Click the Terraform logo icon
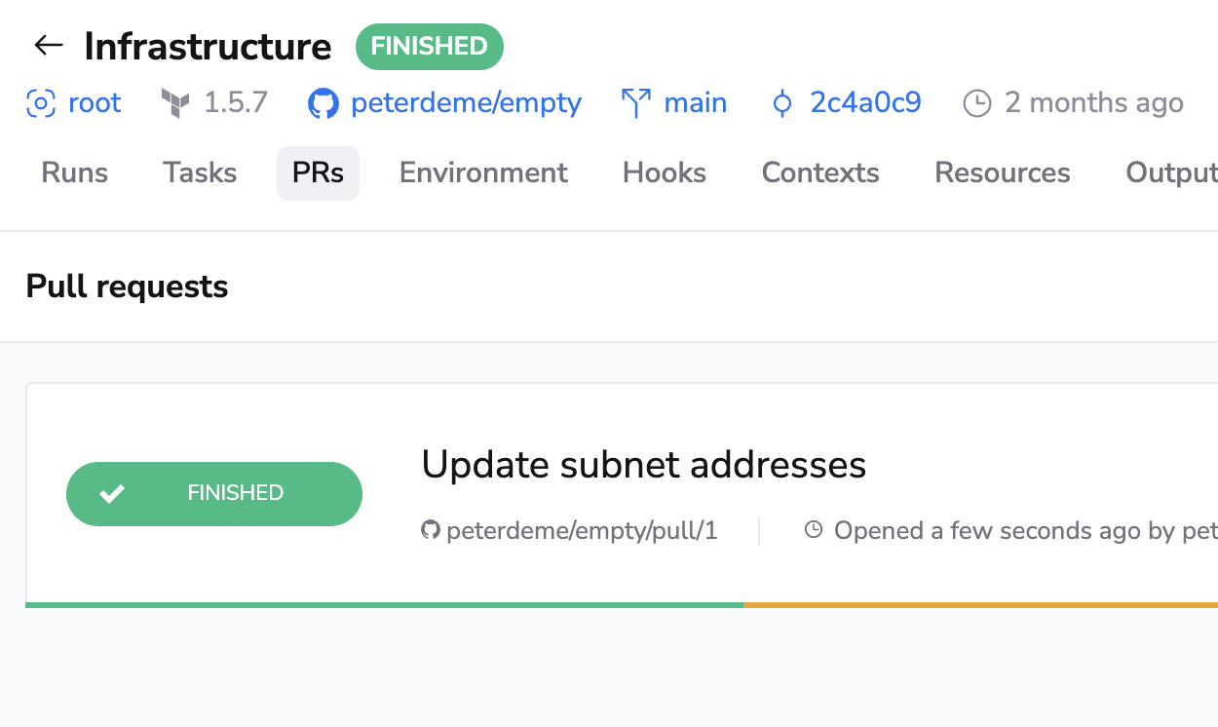1218x727 pixels. click(x=175, y=103)
